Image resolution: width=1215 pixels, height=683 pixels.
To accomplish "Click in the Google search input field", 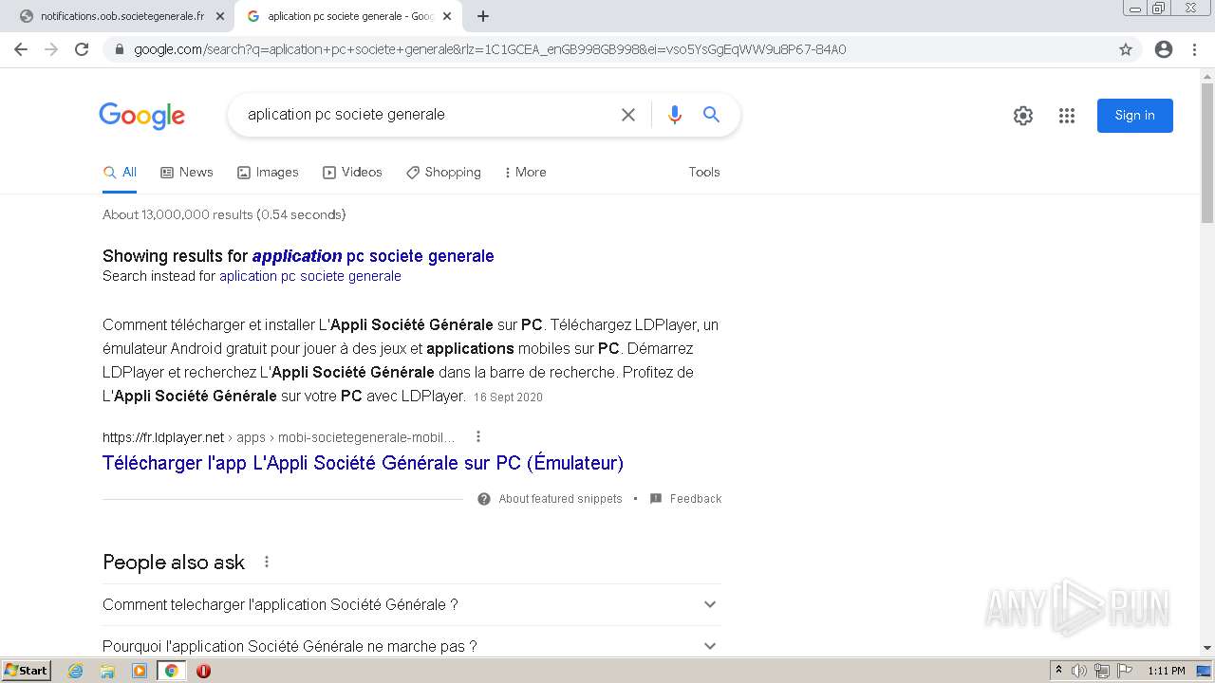I will click(x=427, y=115).
